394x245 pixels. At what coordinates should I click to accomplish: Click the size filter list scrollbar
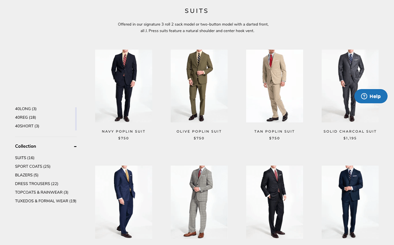tap(76, 119)
